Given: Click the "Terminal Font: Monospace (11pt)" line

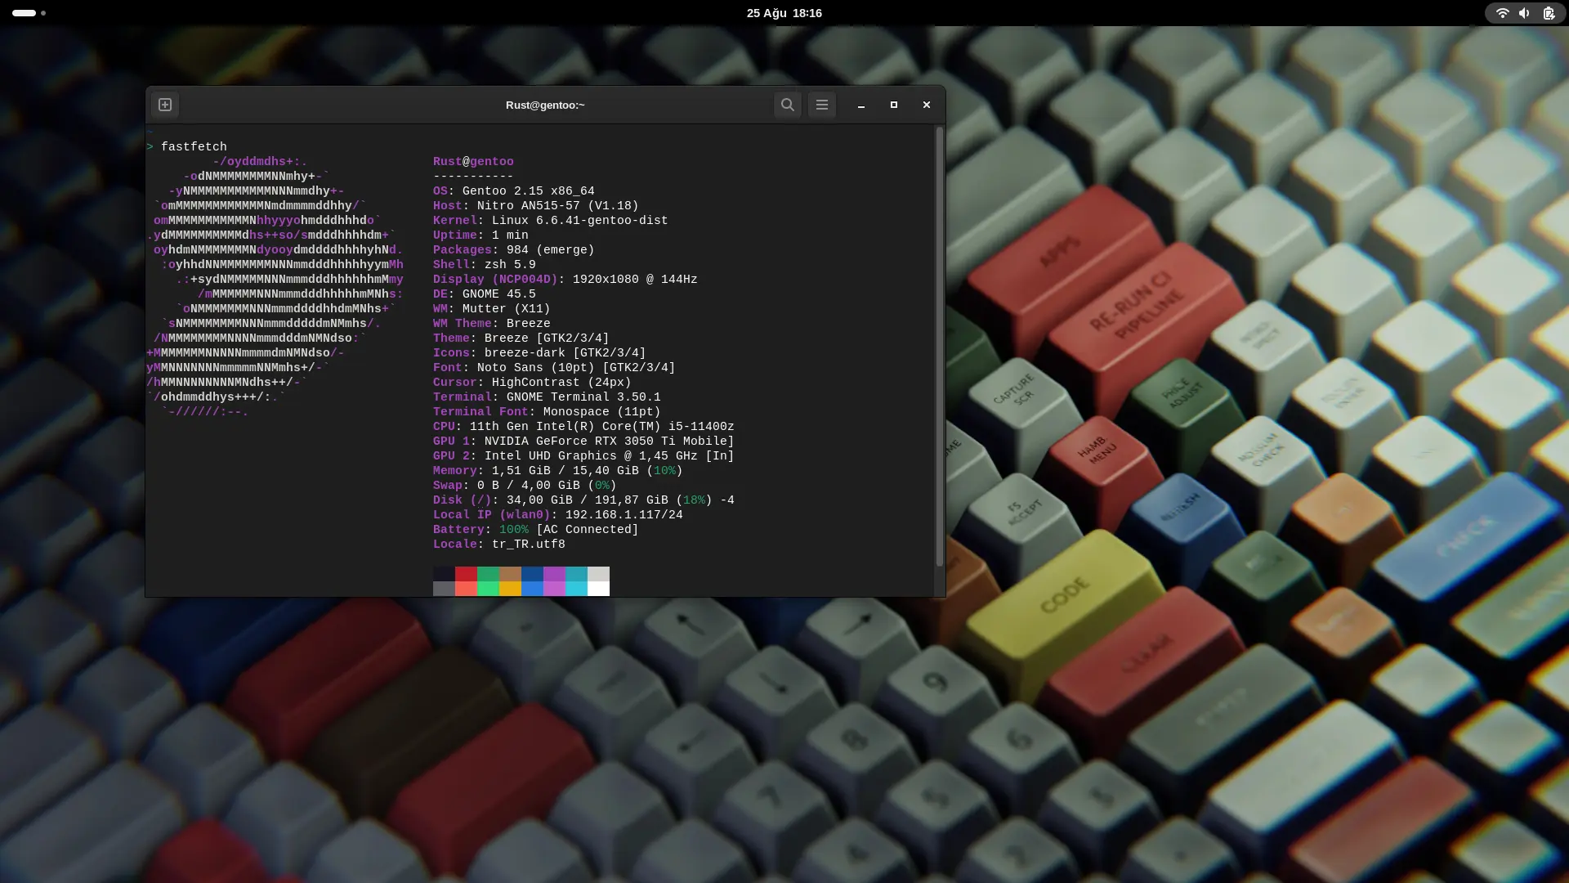Looking at the screenshot, I should coord(547,412).
